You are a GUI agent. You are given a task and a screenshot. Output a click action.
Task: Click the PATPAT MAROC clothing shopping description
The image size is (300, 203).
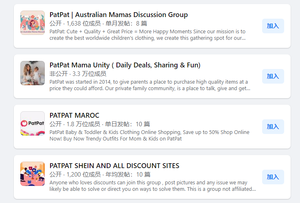pyautogui.click(x=149, y=136)
